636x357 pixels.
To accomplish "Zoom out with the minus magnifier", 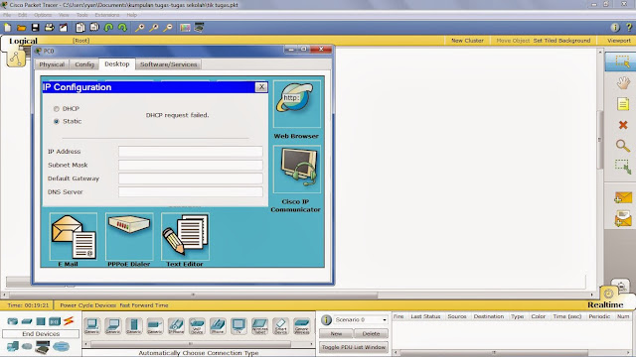I will pos(168,28).
